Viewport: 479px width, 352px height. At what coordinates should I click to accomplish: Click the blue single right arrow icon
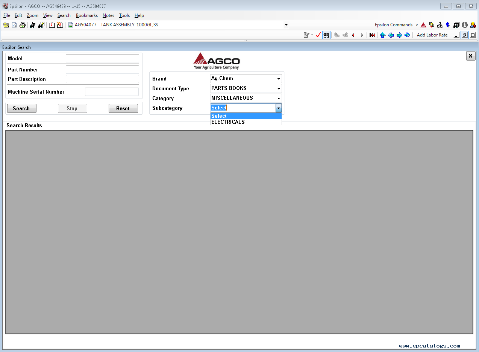pyautogui.click(x=399, y=35)
